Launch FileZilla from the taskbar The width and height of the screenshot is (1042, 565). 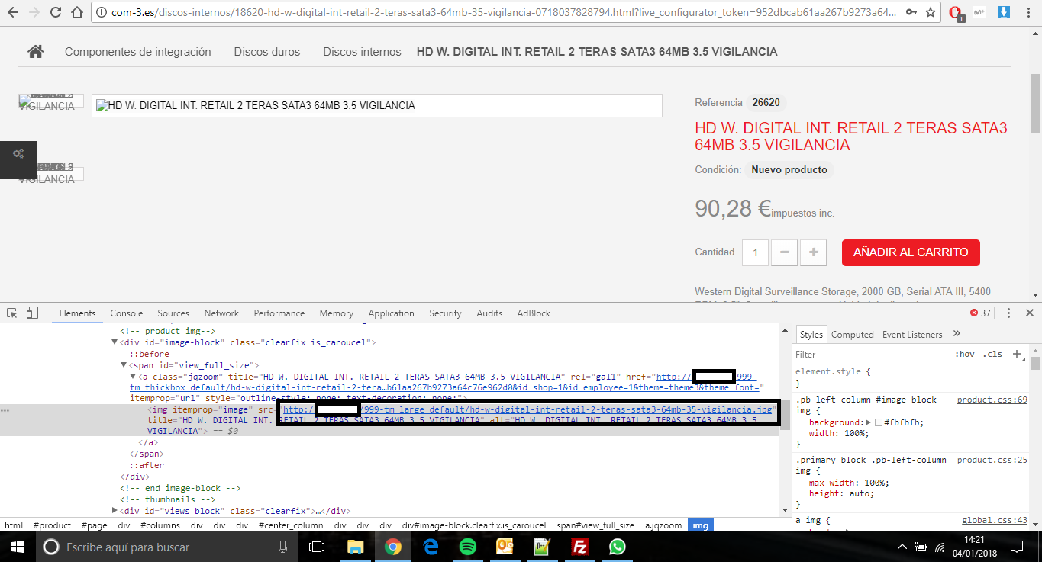(x=580, y=547)
